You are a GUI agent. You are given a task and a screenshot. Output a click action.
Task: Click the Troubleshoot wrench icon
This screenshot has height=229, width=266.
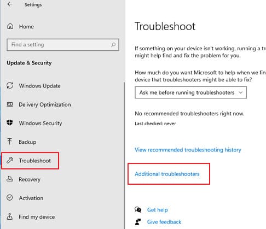[10, 160]
